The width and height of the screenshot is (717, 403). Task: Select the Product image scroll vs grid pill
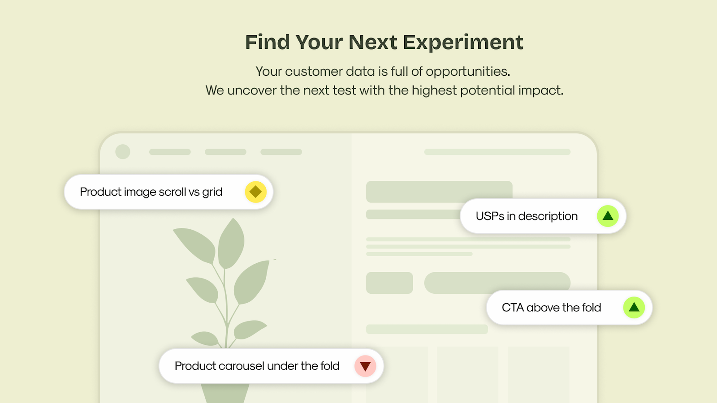click(168, 192)
